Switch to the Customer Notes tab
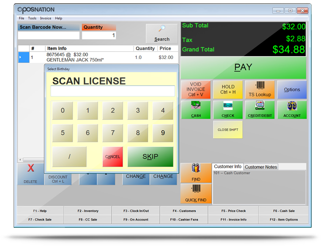 [x=261, y=167]
